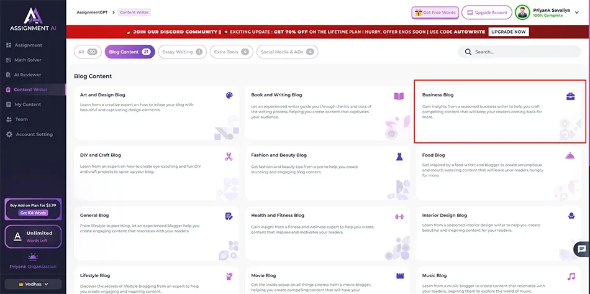Open the chat support bubble icon
Image resolution: width=590 pixels, height=294 pixels.
pyautogui.click(x=581, y=249)
